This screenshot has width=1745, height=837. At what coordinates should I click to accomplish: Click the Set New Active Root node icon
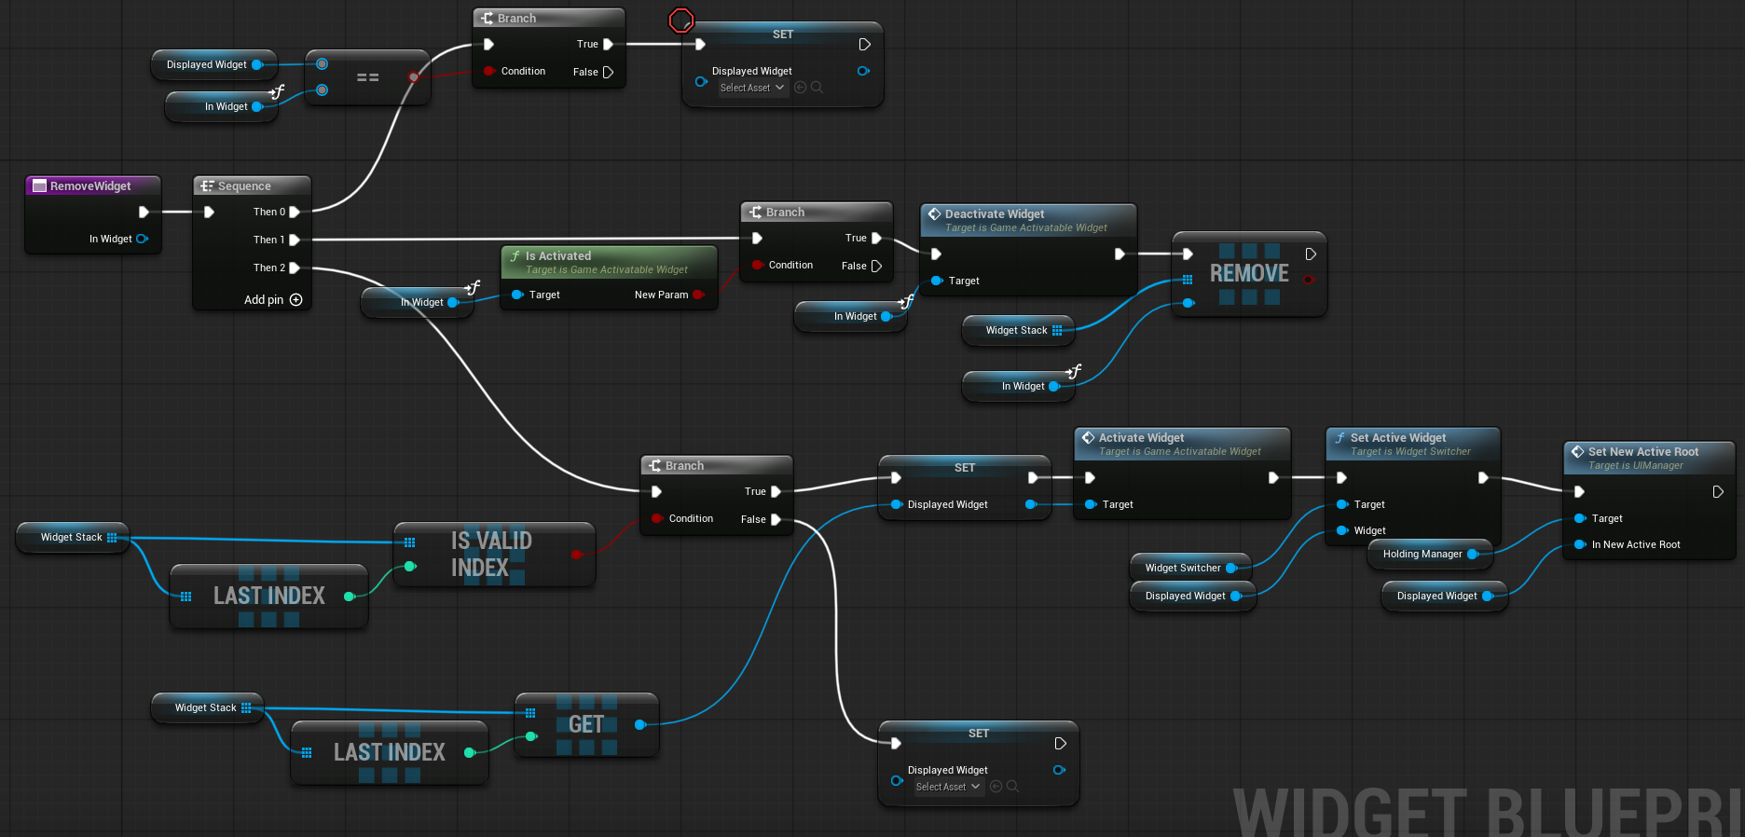tap(1577, 452)
